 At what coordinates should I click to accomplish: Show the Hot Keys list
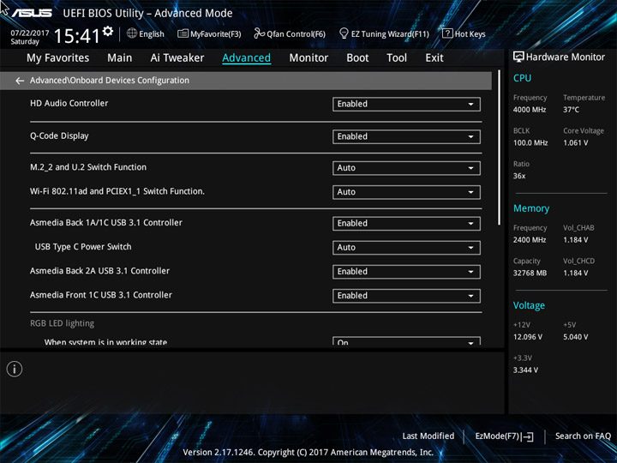point(464,33)
